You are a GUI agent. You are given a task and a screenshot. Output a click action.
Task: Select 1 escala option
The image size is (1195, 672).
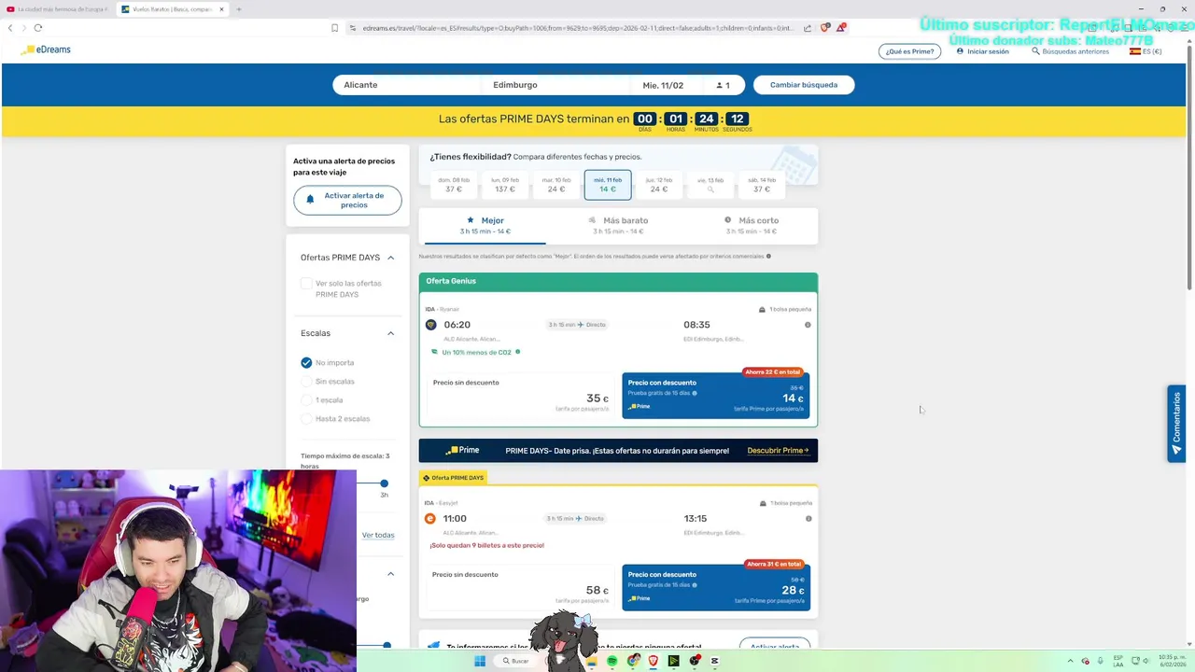[x=306, y=399]
